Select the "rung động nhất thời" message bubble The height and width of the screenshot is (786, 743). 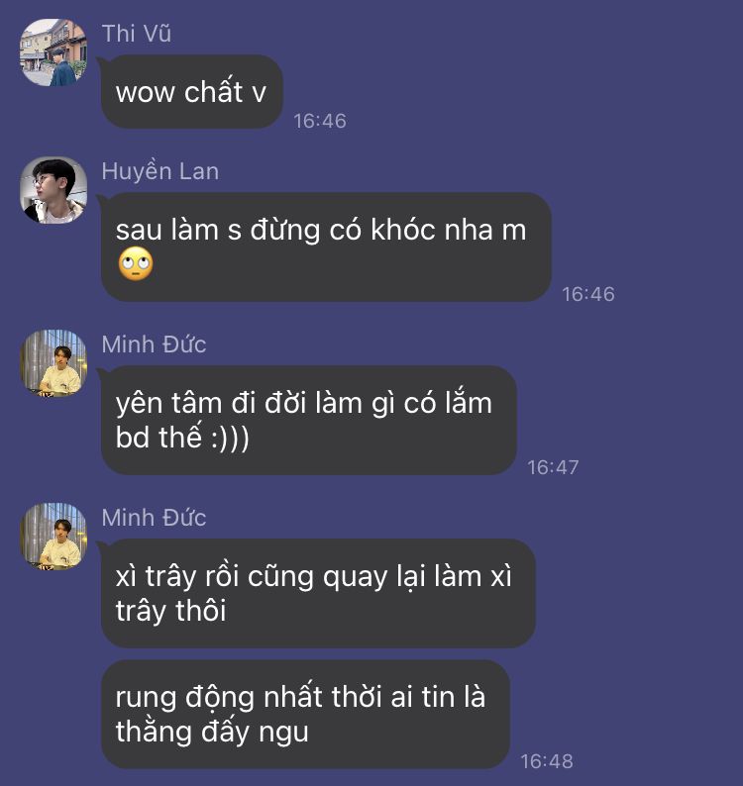click(x=305, y=715)
